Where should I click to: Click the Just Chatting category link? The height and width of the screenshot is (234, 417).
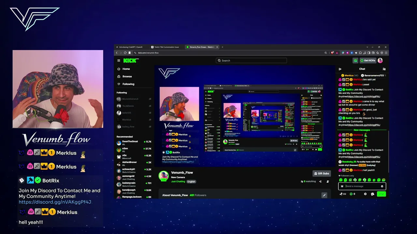(178, 181)
